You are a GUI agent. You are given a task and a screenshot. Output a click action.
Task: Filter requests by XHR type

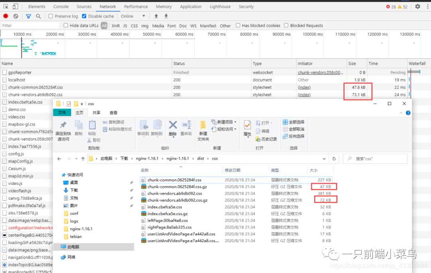[115, 26]
